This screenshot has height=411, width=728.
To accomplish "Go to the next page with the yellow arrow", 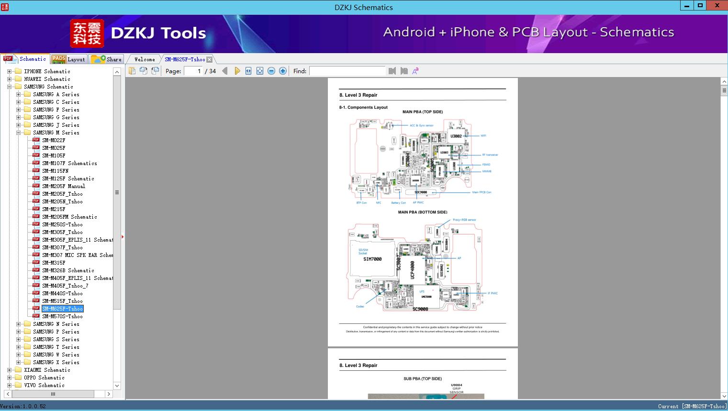I will click(237, 71).
